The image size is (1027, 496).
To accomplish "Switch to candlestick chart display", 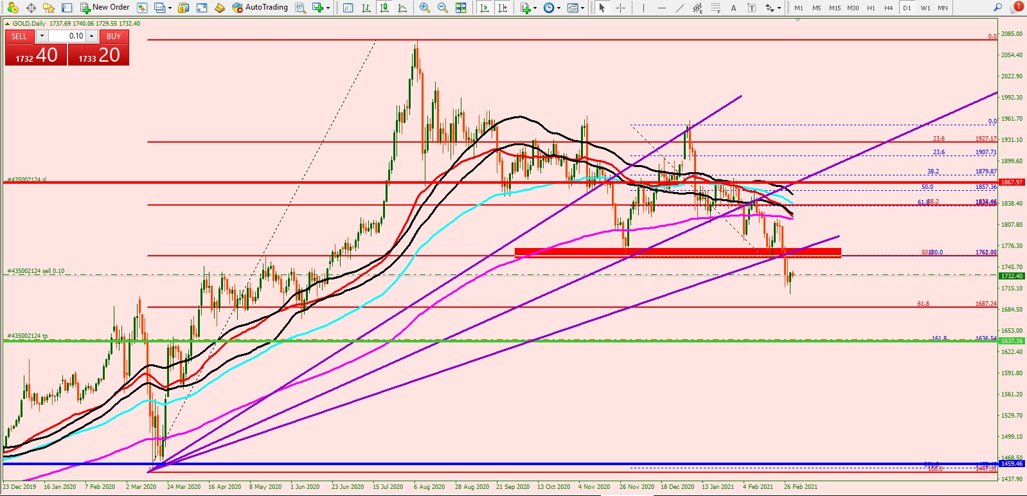I will point(384,8).
